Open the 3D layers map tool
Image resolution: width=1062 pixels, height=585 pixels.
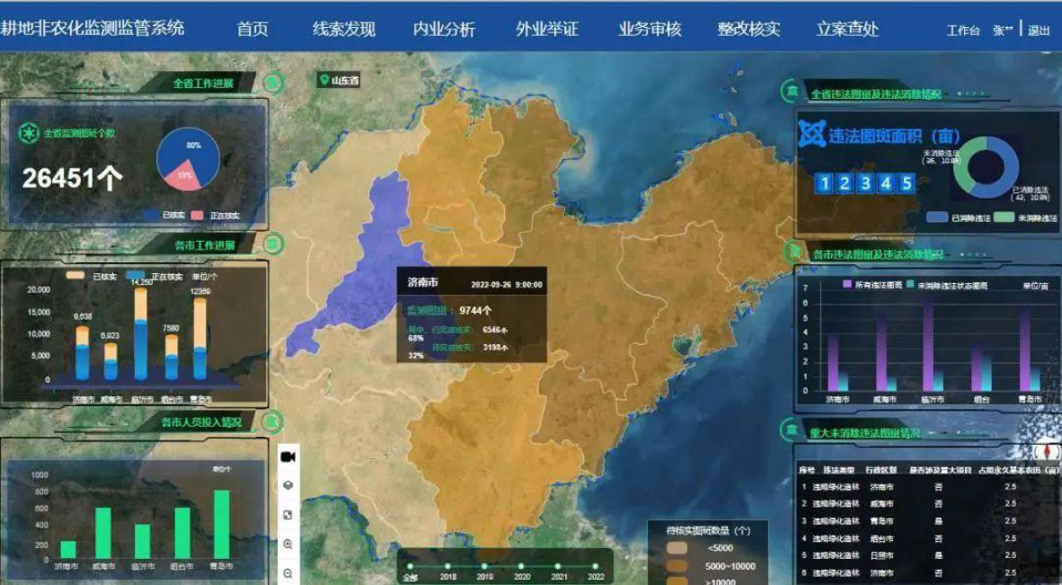tap(288, 485)
